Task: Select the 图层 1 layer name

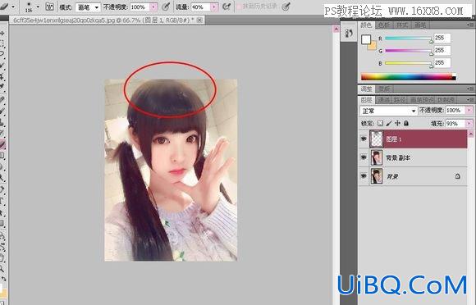Action: point(393,139)
